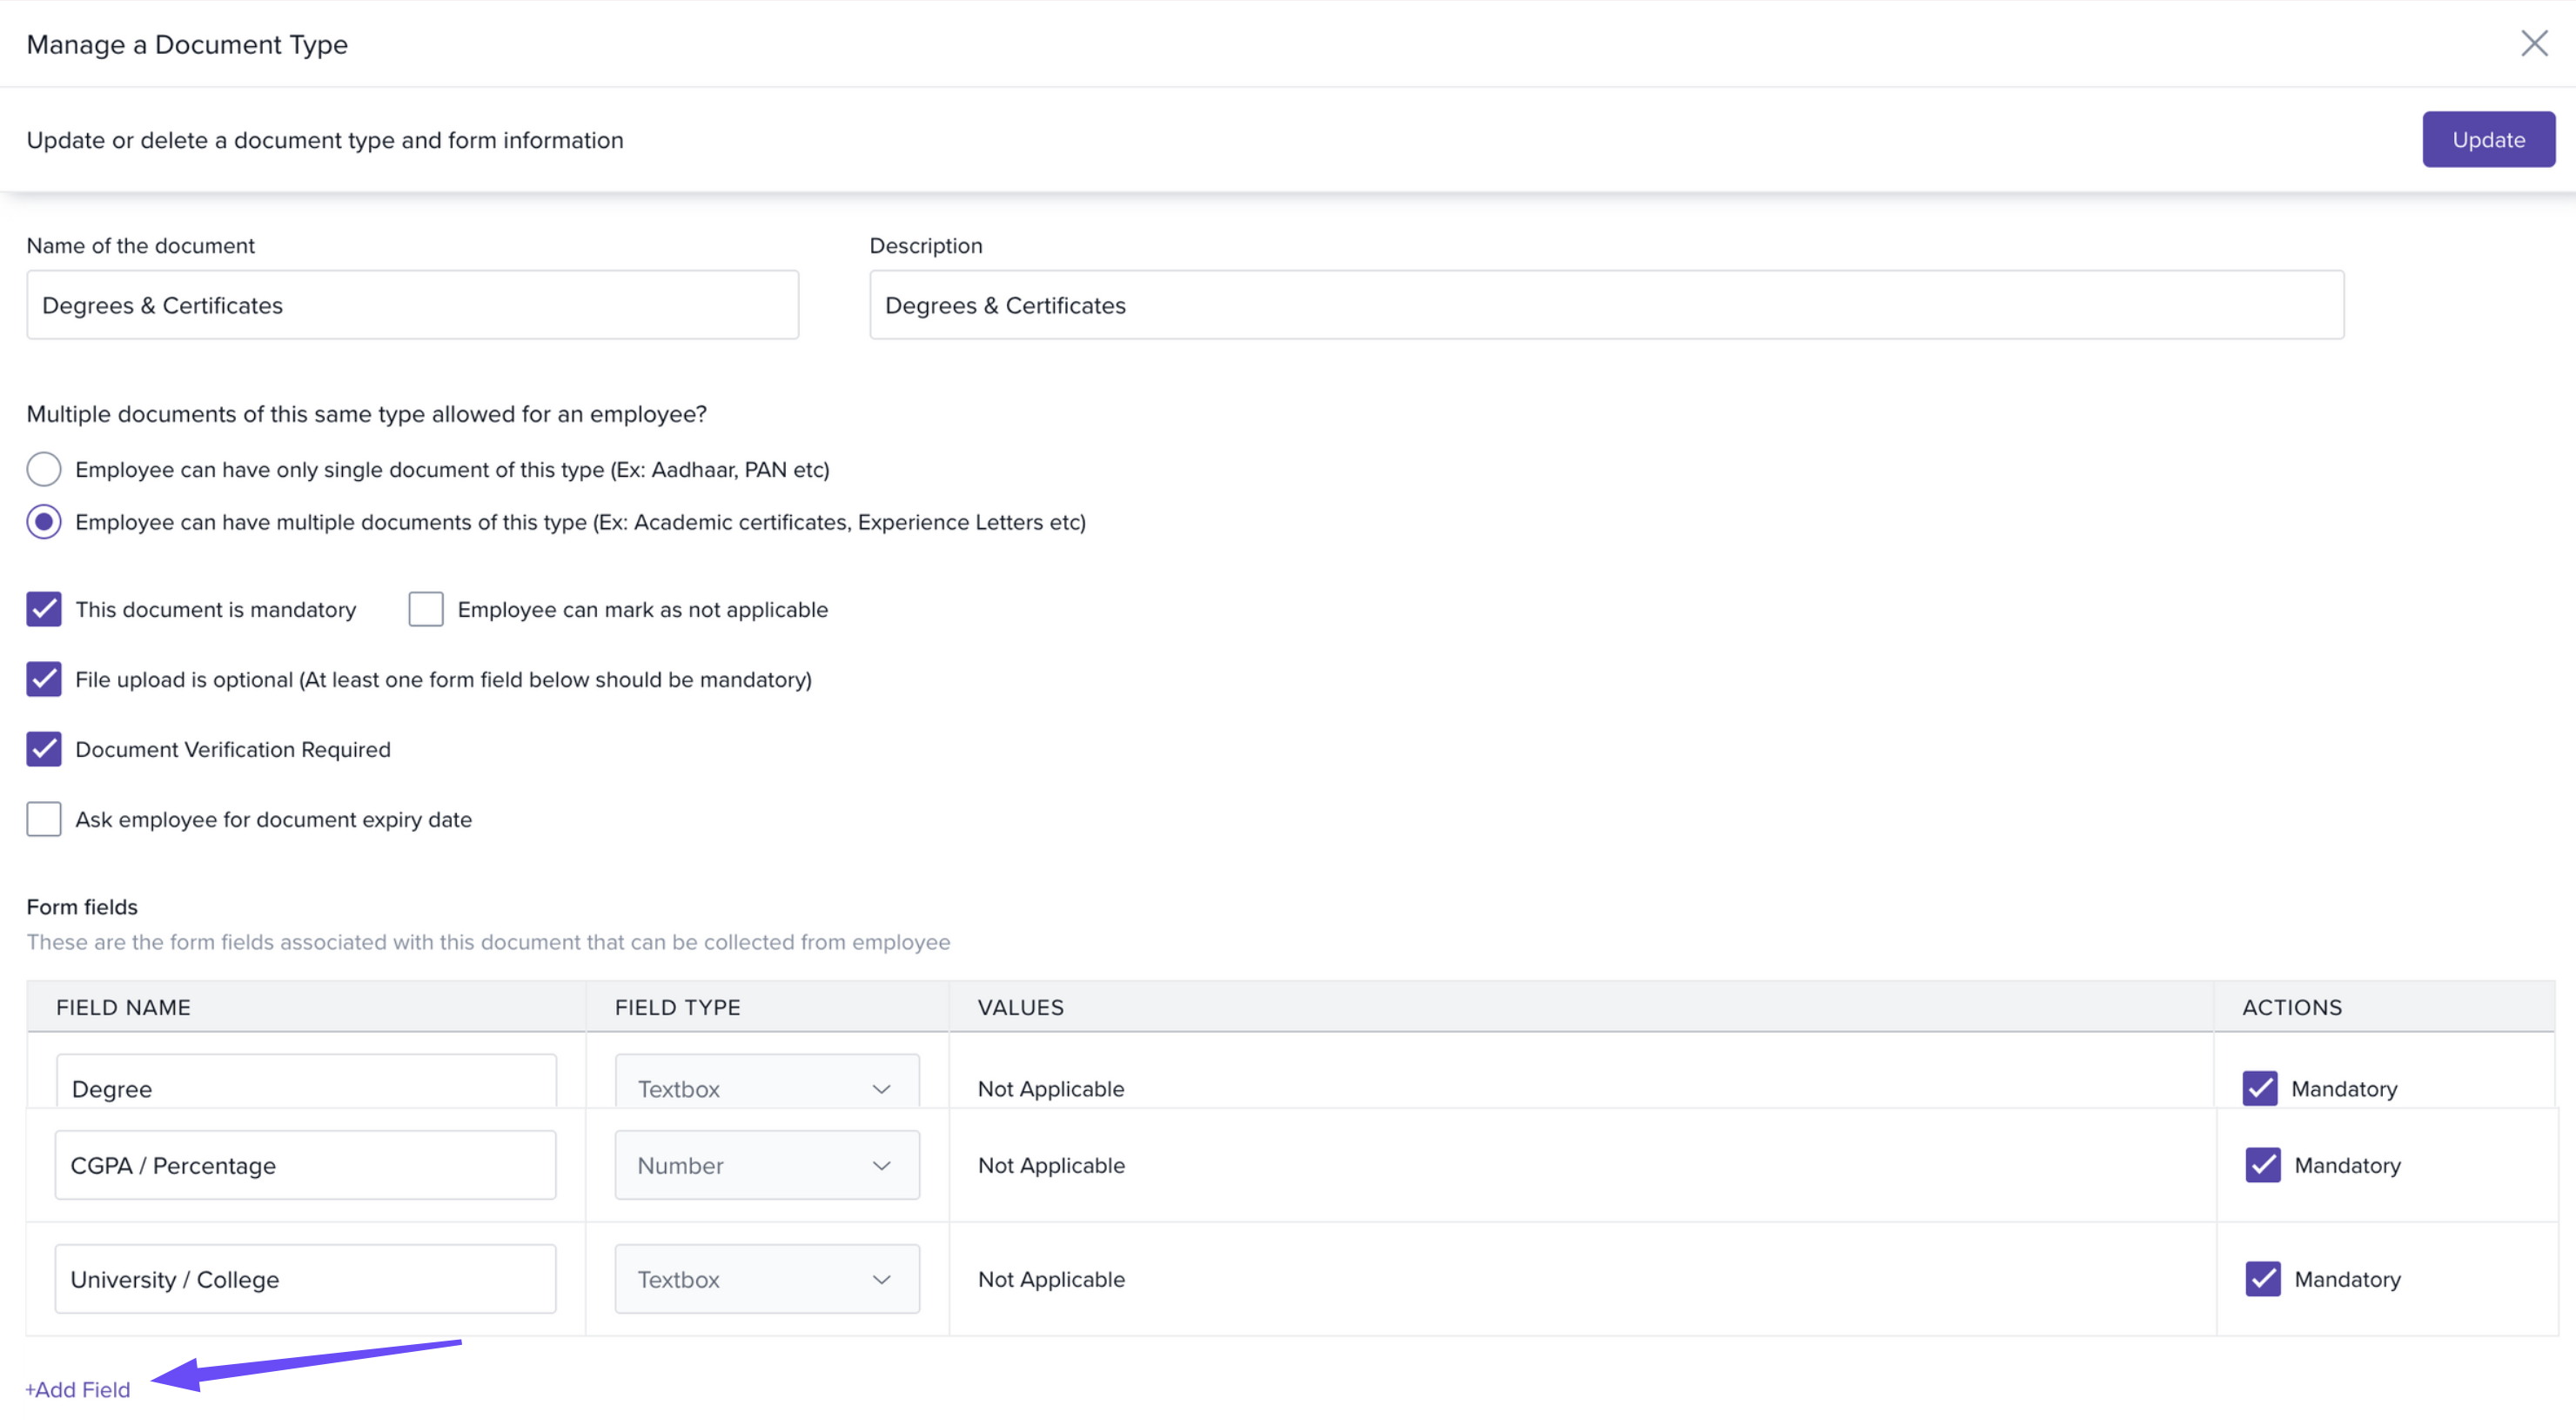This screenshot has height=1425, width=2576.
Task: Enable Ask employee for document expiry date
Action: [x=44, y=820]
